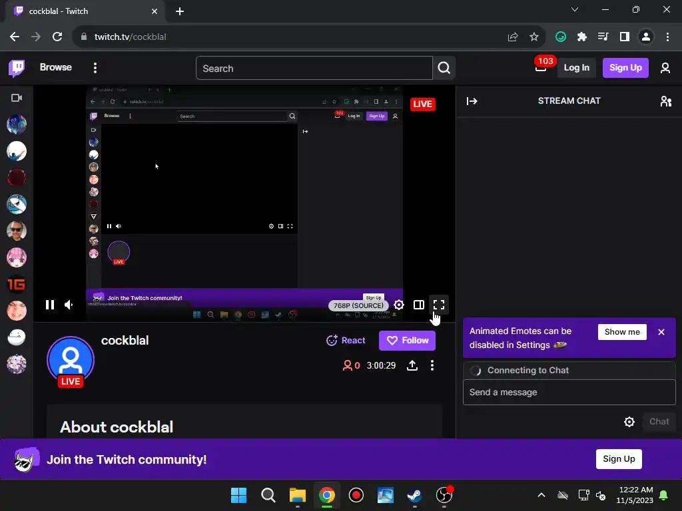Screen dimensions: 682x511
Task: Open the sidebar channel with pink anime avatar
Action: coord(17,257)
